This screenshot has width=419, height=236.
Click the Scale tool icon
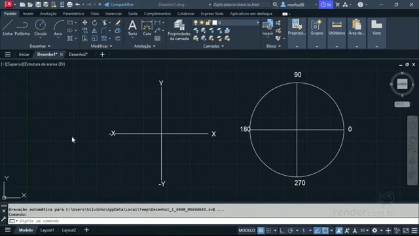point(94,39)
